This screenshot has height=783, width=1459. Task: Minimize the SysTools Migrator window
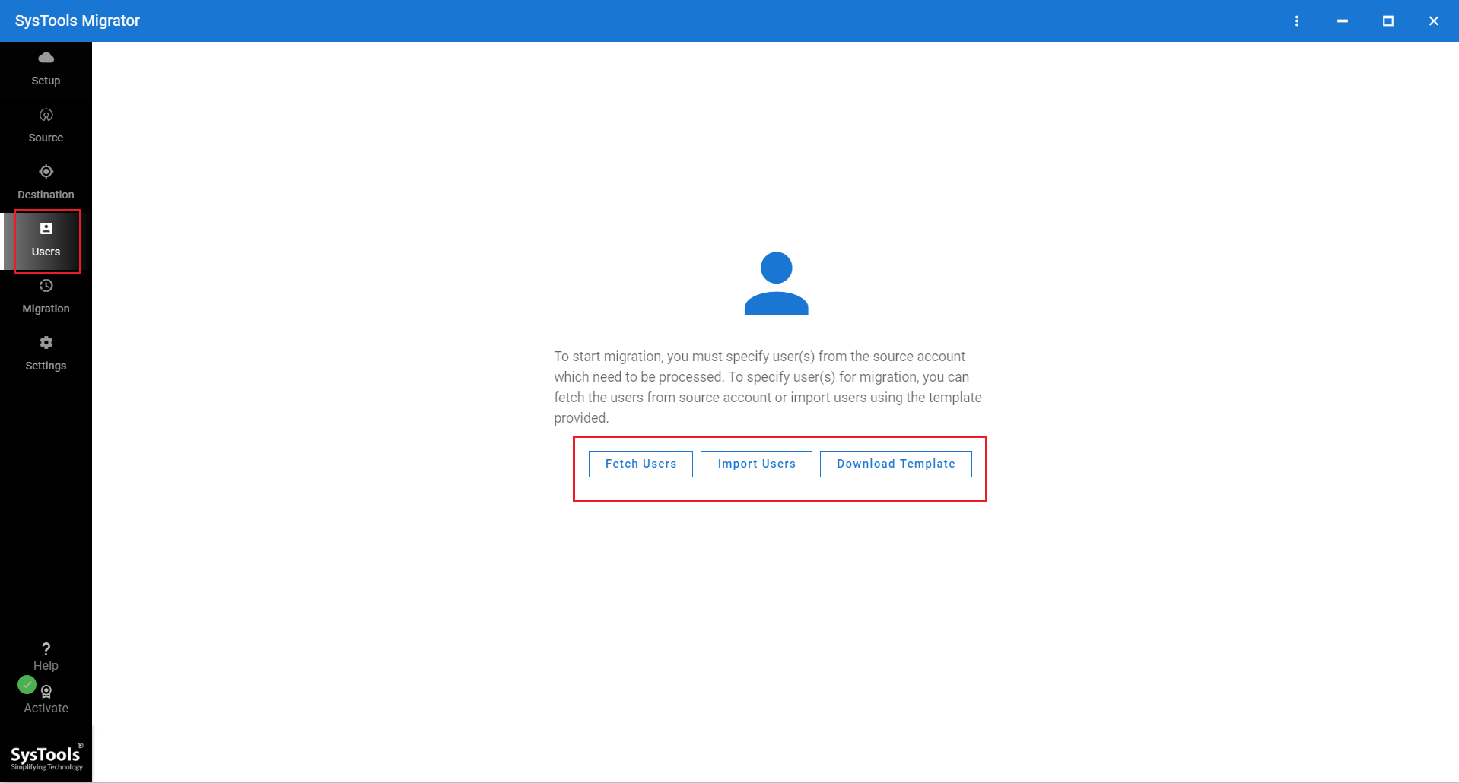1343,21
